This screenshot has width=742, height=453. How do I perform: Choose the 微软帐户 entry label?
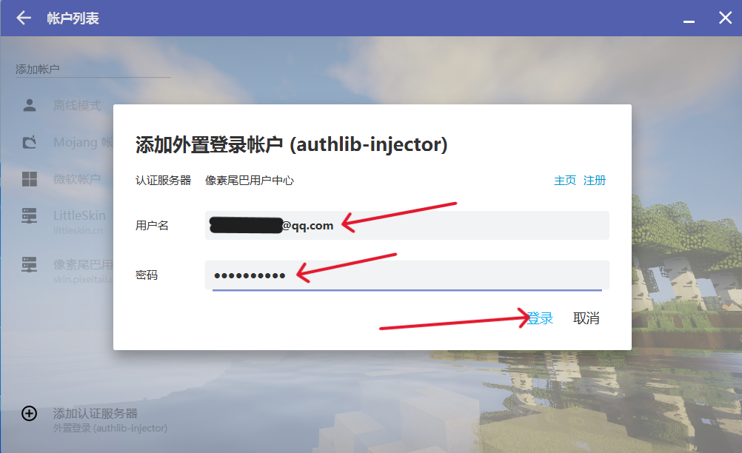point(77,179)
